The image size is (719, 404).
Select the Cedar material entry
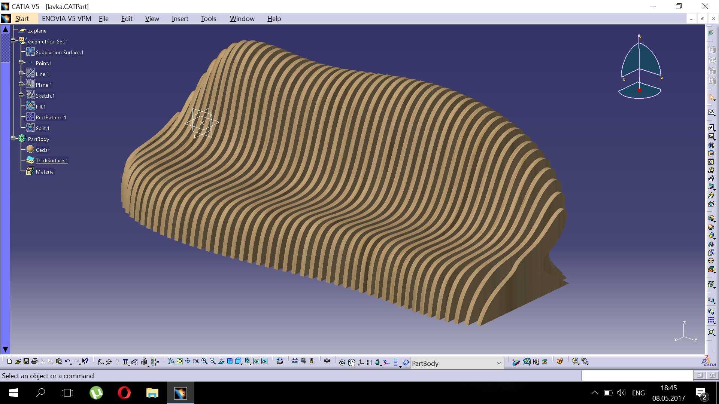42,150
